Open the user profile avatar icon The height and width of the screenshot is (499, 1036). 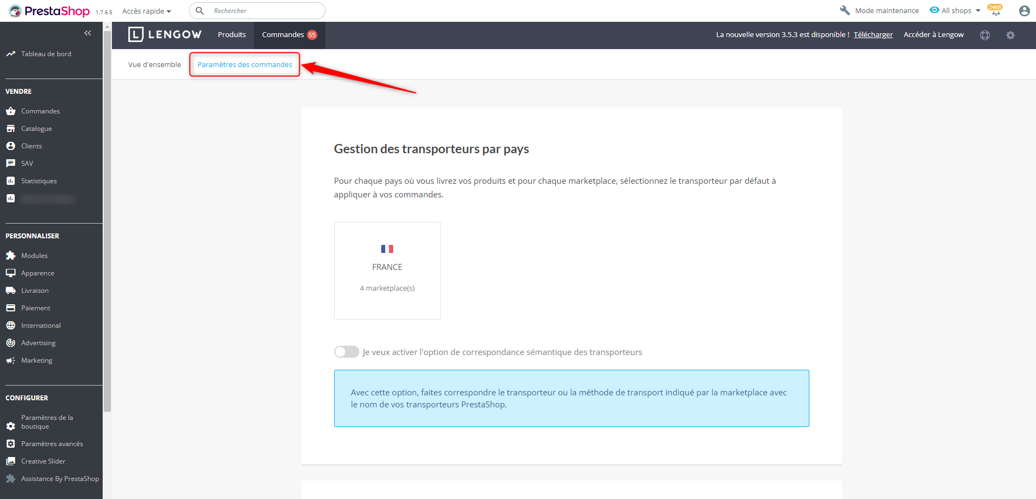(x=1024, y=11)
